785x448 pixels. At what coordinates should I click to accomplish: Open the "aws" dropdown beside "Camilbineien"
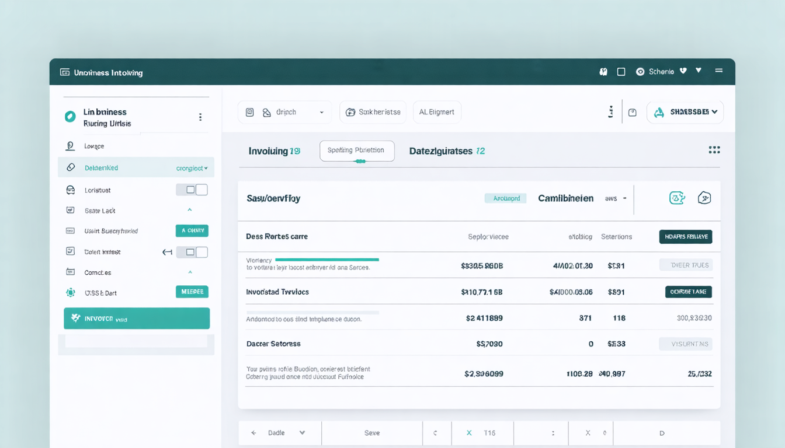point(616,198)
